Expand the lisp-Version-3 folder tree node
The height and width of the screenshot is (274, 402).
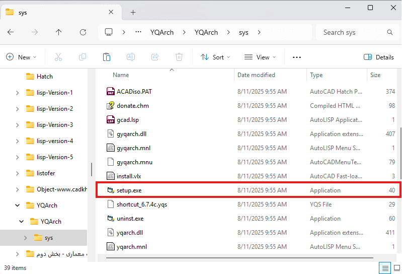(17, 125)
